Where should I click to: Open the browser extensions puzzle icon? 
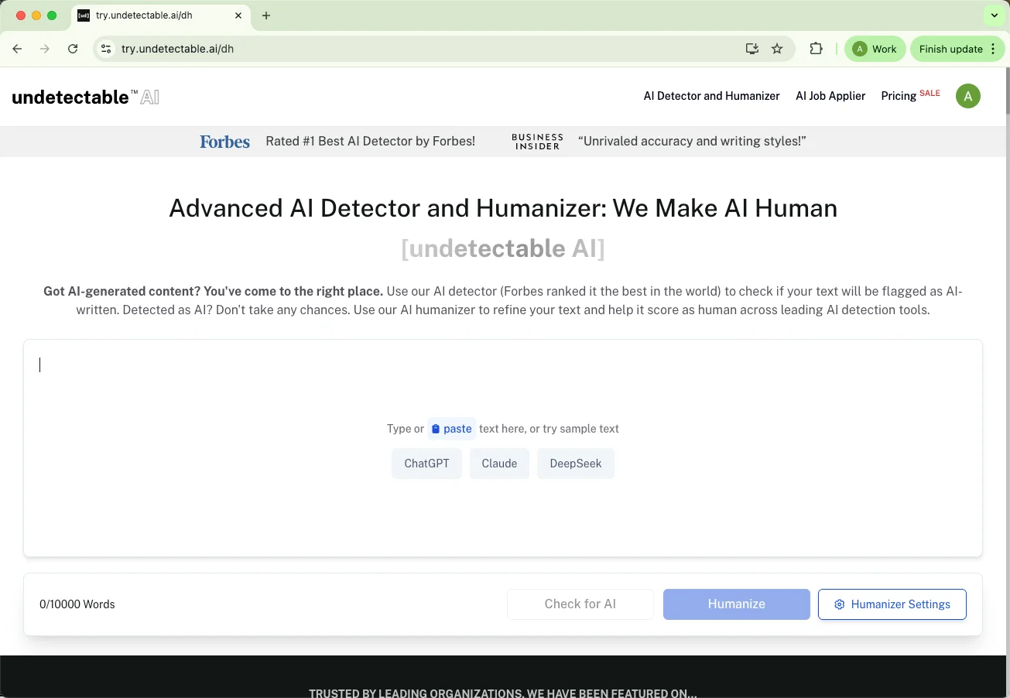click(x=816, y=48)
